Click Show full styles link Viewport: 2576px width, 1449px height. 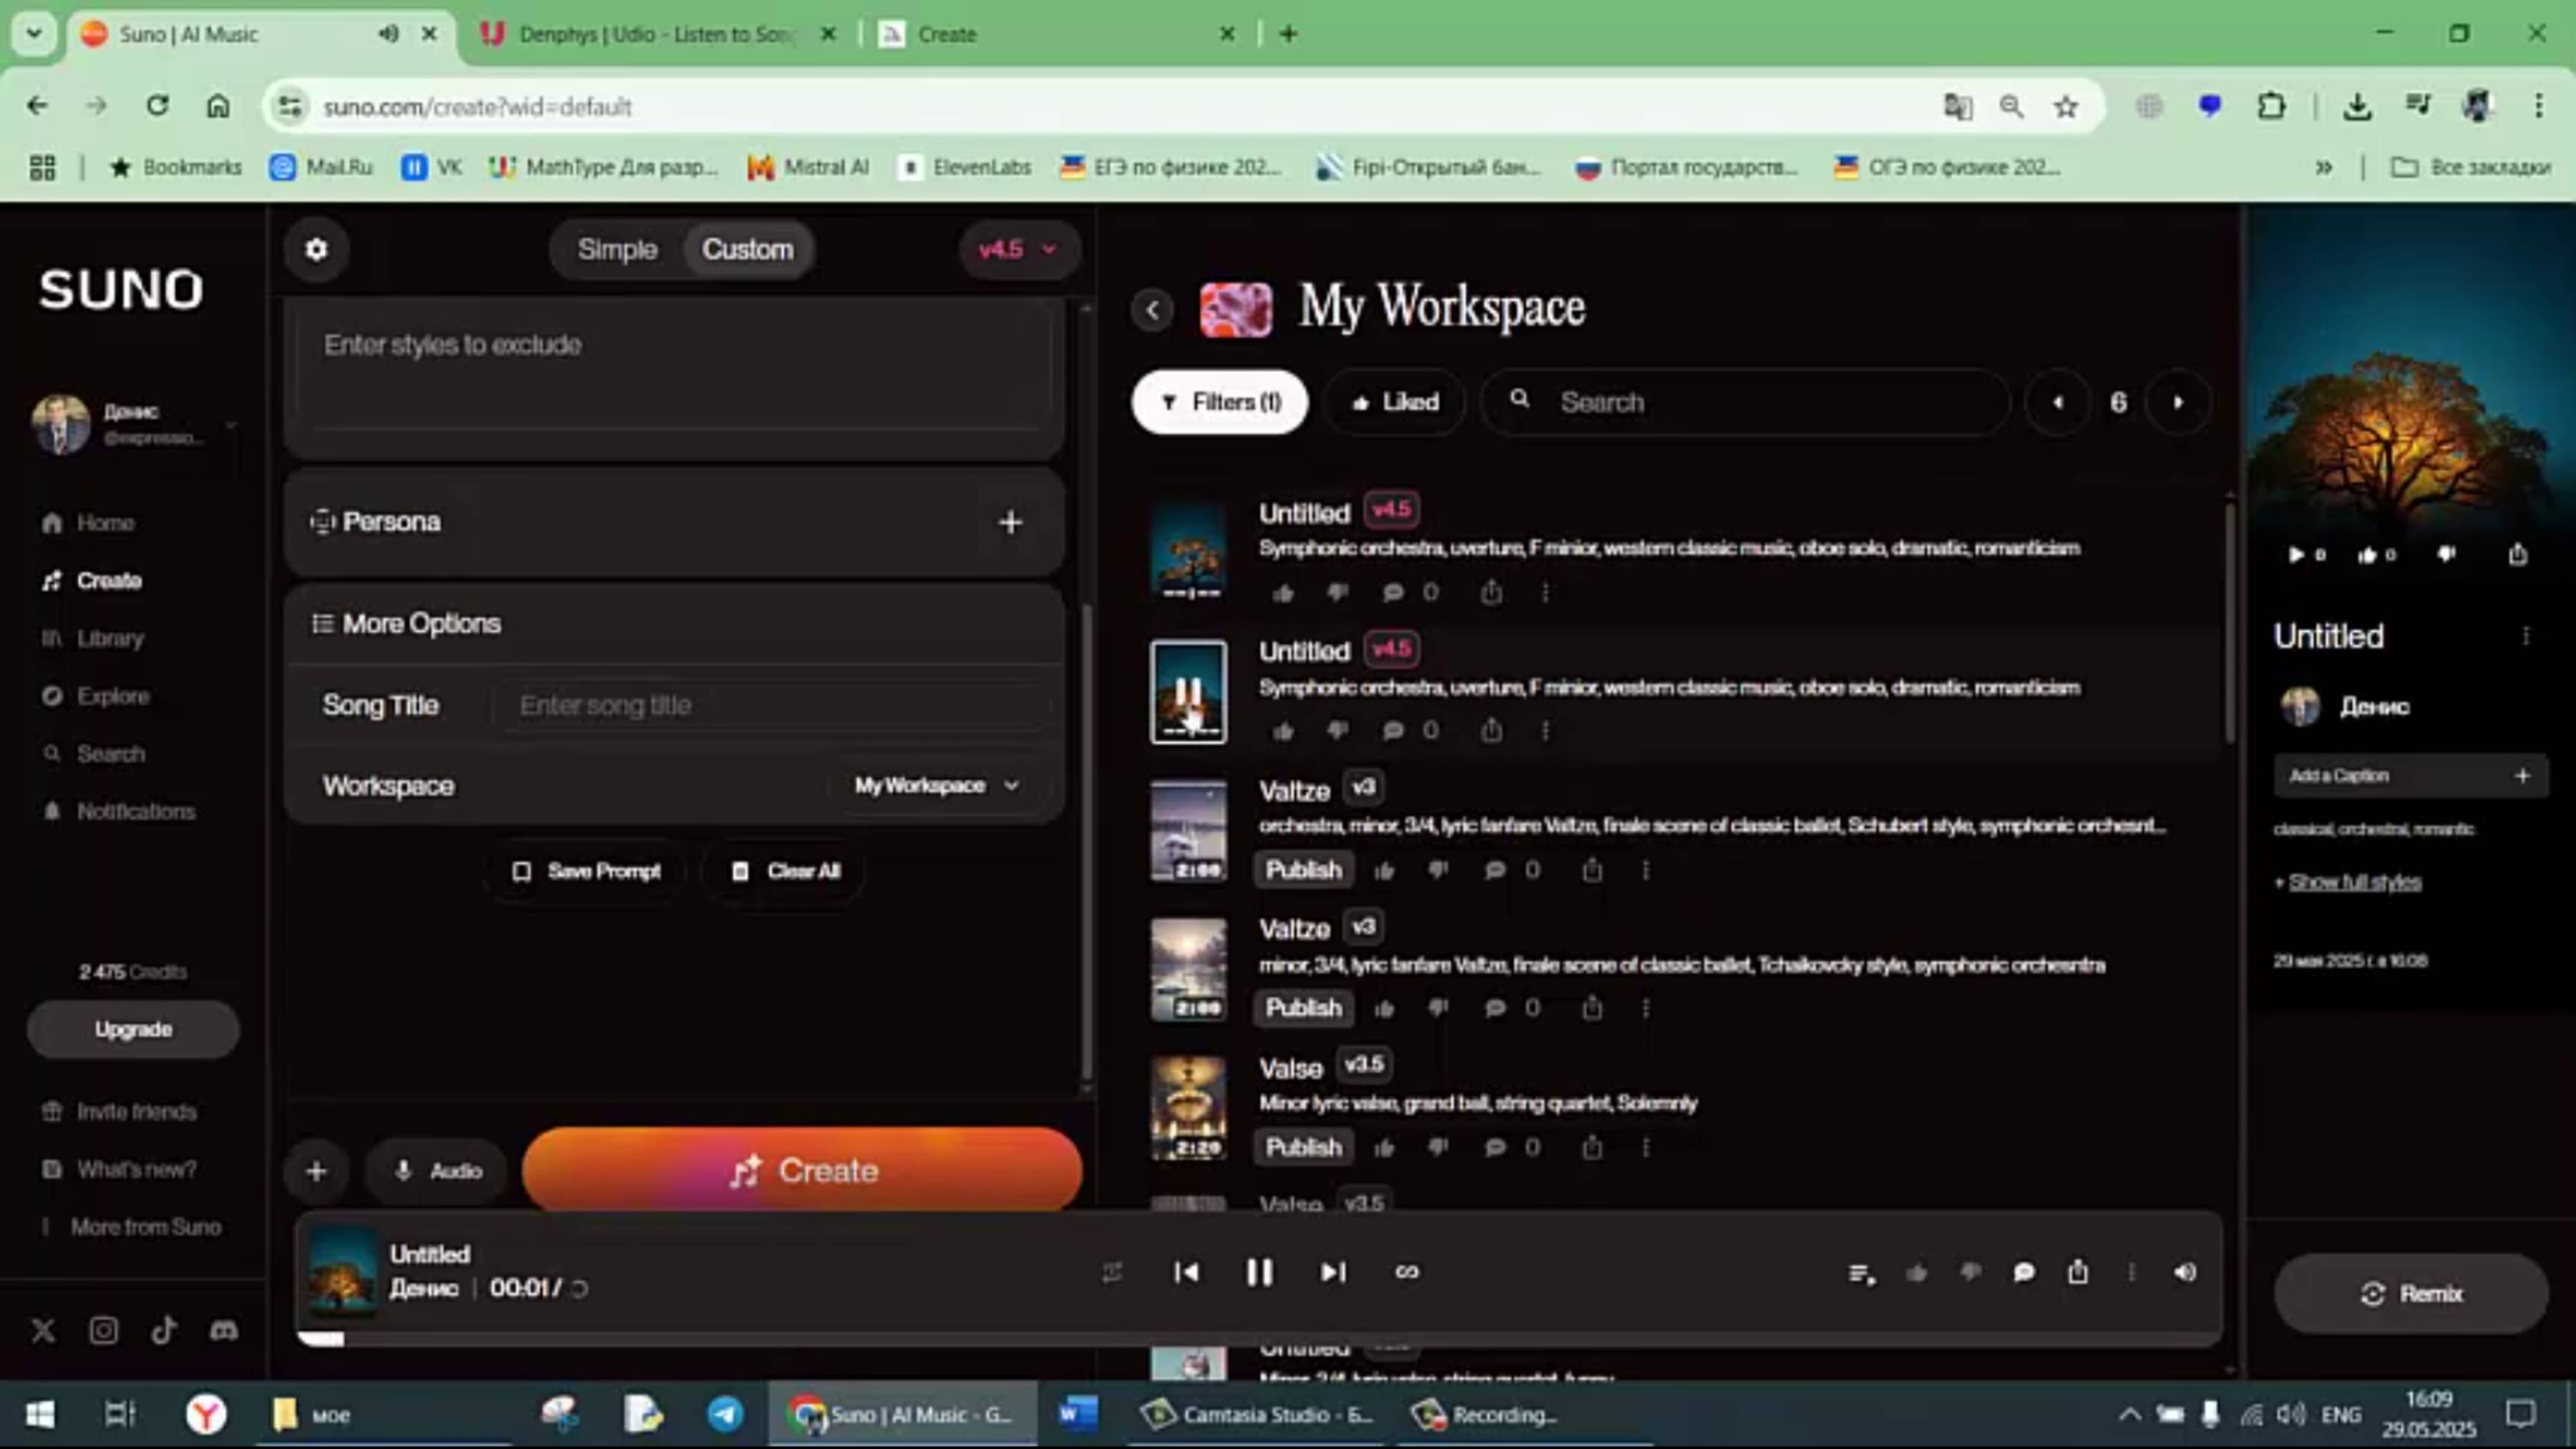[x=2354, y=882]
